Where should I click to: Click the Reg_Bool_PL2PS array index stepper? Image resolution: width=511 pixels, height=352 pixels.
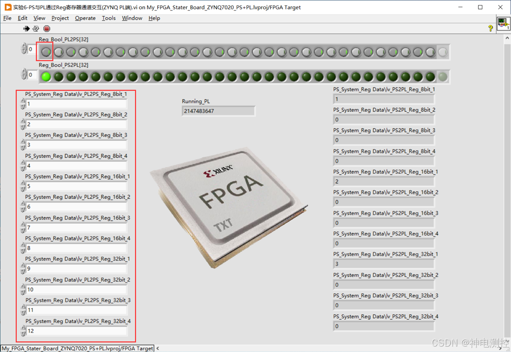point(24,49)
